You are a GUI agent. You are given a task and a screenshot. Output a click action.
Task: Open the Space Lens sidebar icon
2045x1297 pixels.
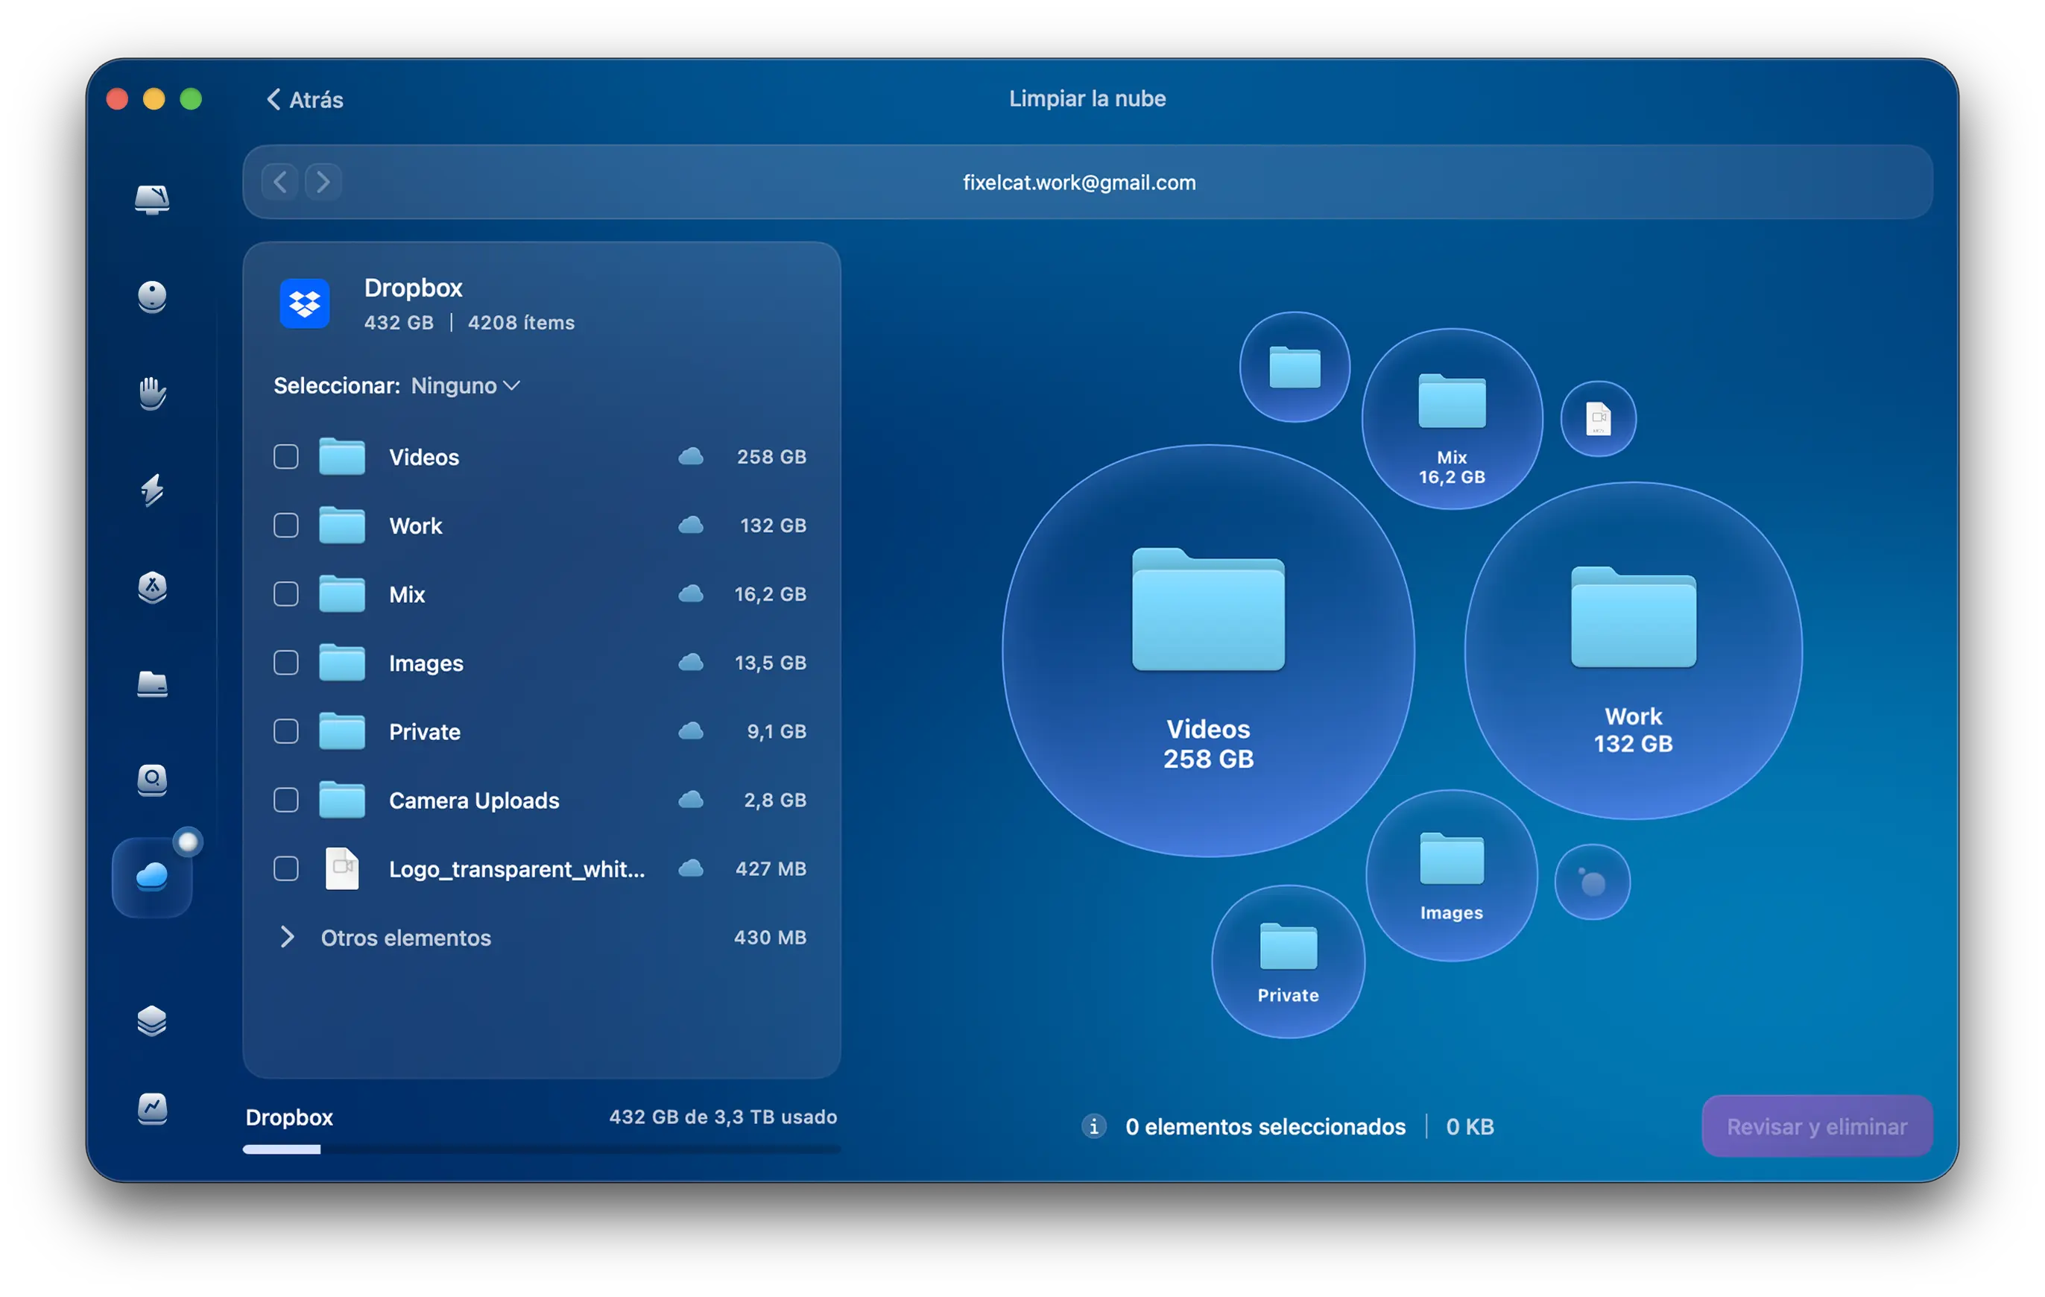click(x=152, y=780)
